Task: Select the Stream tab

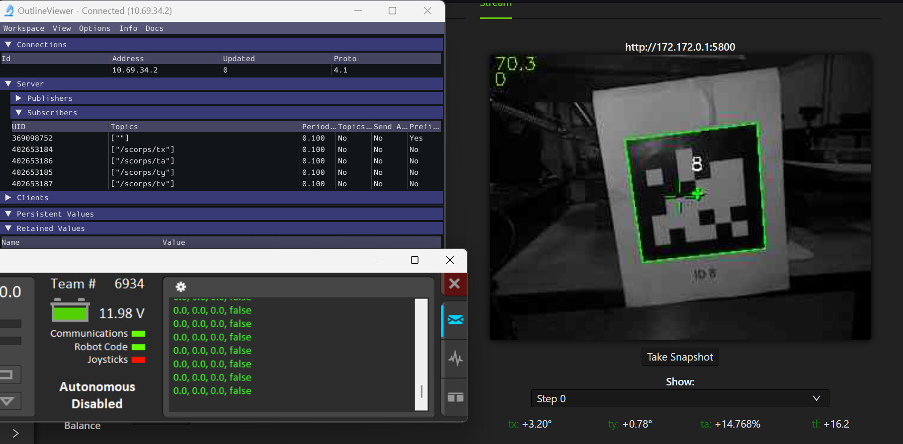Action: 495,4
